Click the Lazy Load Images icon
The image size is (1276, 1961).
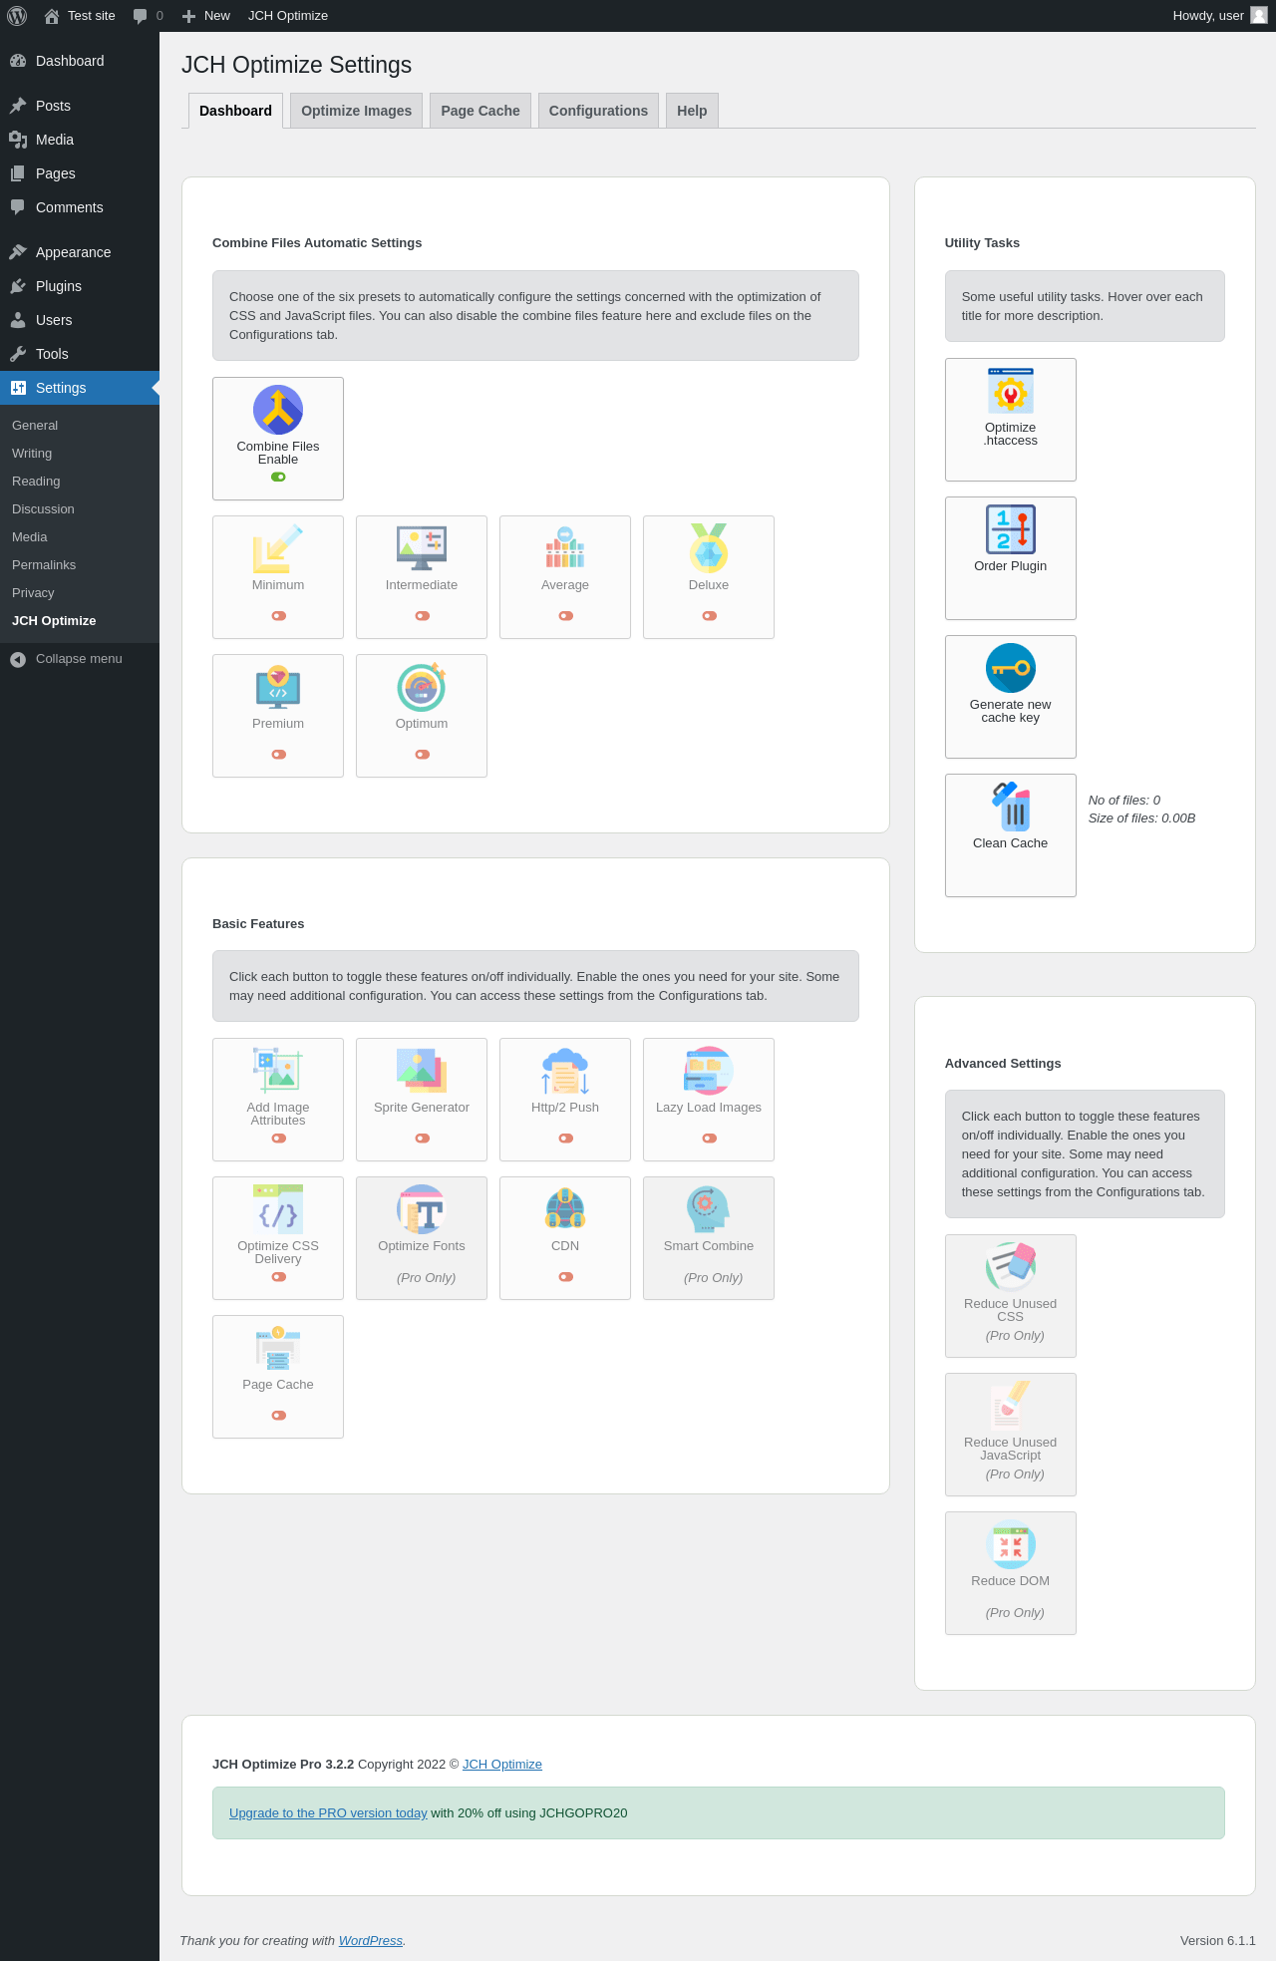[709, 1071]
